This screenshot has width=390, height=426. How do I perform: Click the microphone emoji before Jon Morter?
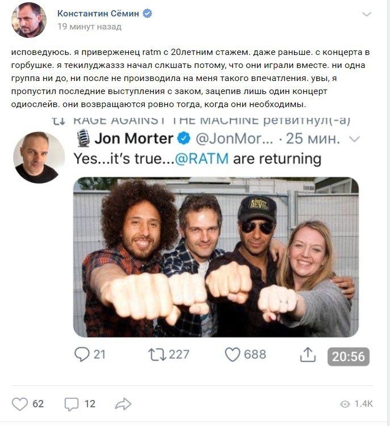tap(83, 138)
